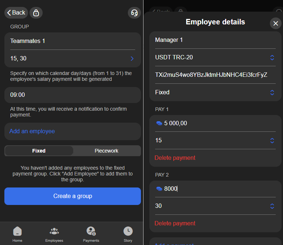The image size is (283, 245).
Task: Switch to the Fixed segment
Action: coord(39,151)
